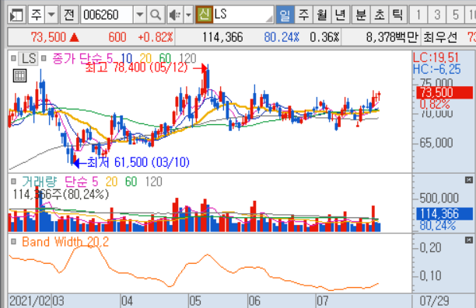Select the 일 daily chart period

point(285,15)
